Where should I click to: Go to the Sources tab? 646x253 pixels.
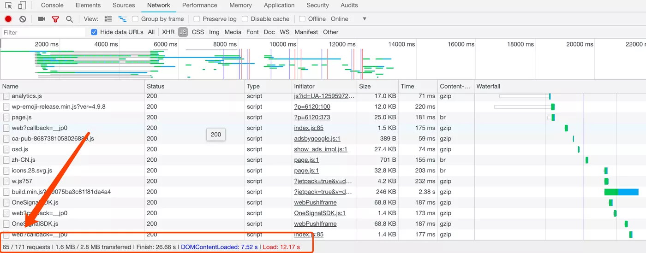(124, 6)
